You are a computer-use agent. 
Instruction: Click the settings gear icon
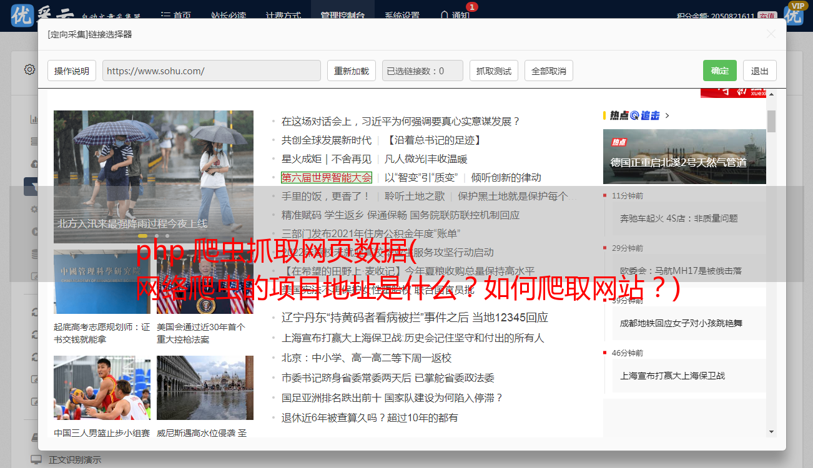(x=29, y=69)
